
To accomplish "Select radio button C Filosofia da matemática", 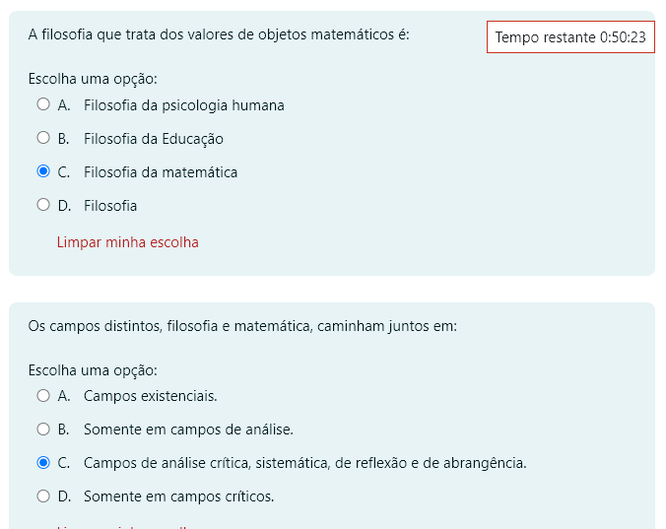I will (x=43, y=171).
